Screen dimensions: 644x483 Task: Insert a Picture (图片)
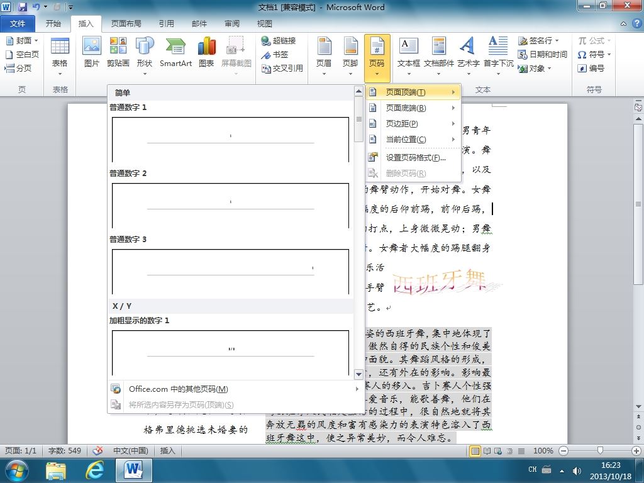92,52
